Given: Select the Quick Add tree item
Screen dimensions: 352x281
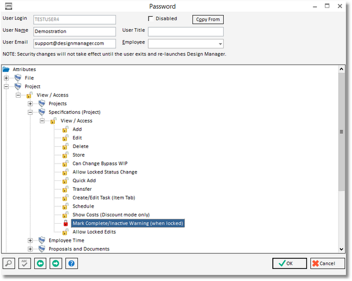Looking at the screenshot, I should tap(84, 180).
